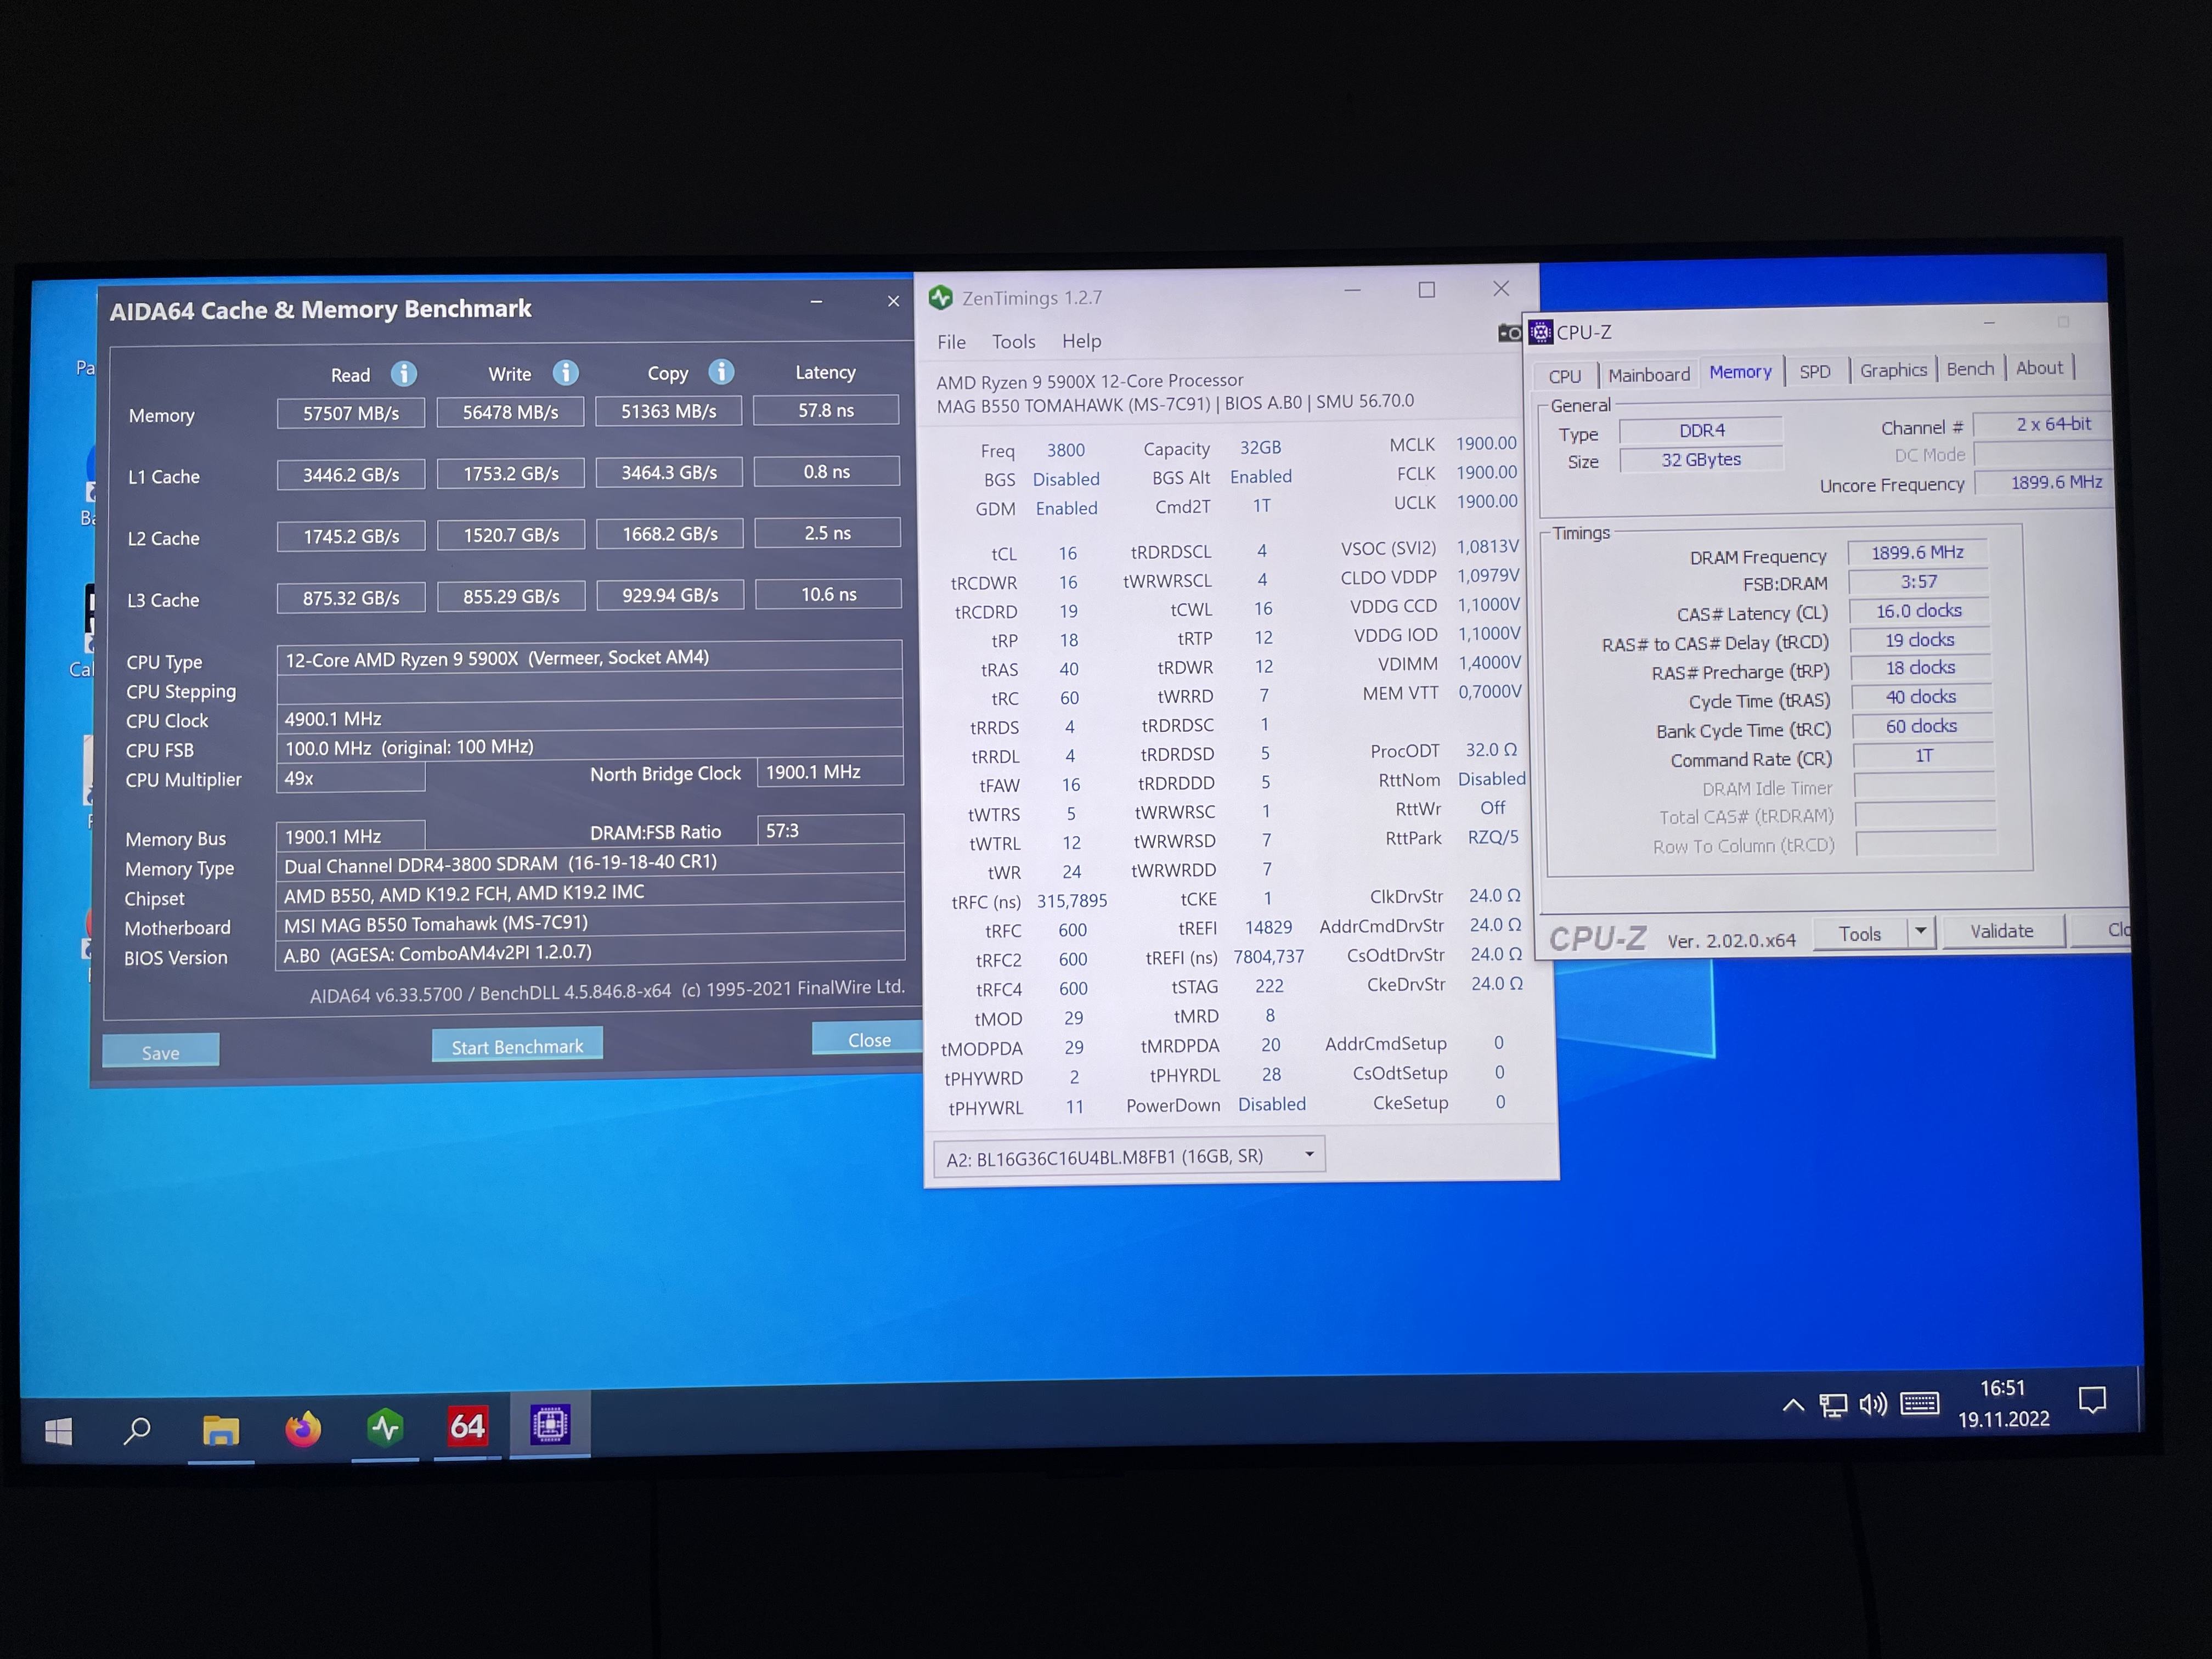The width and height of the screenshot is (2212, 1659).
Task: Click the Copy info icon in AIDA64
Action: (721, 372)
